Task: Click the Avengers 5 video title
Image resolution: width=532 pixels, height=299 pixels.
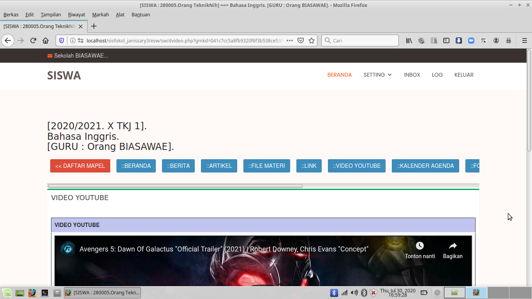Action: coord(224,249)
